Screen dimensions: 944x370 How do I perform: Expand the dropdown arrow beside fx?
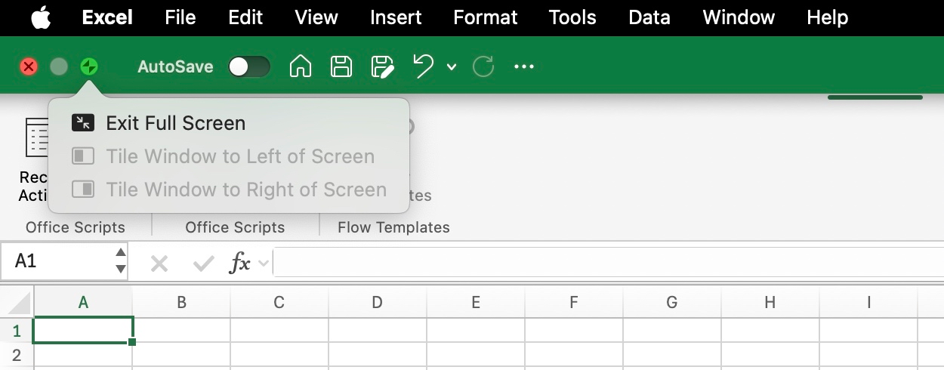point(264,264)
